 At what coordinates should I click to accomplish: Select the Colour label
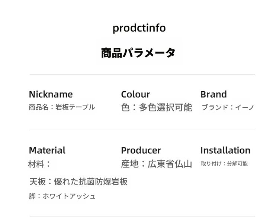coord(135,94)
